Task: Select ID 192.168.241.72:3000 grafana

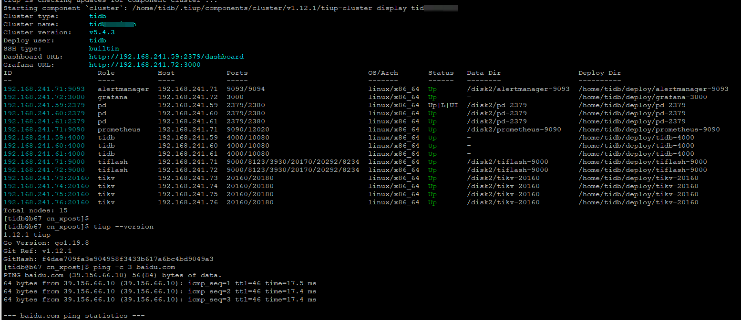Action: point(44,97)
